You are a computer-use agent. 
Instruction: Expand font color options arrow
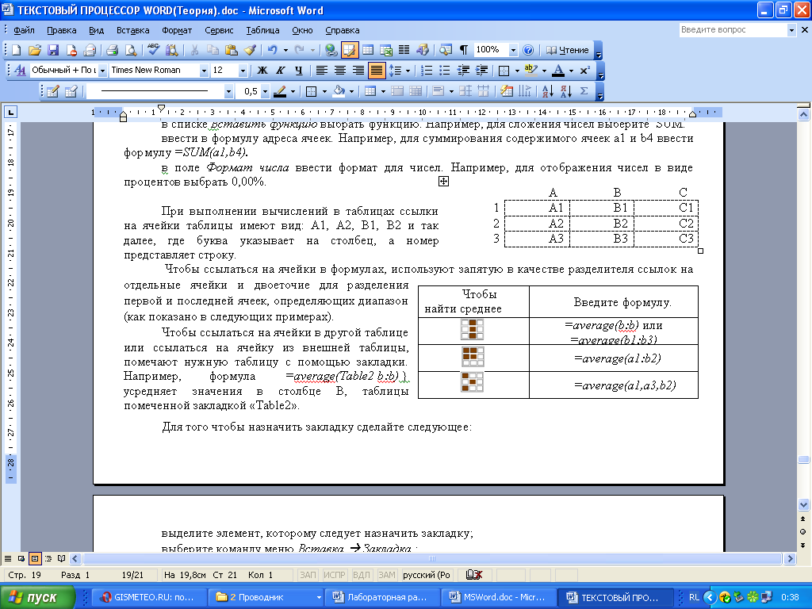(x=571, y=70)
